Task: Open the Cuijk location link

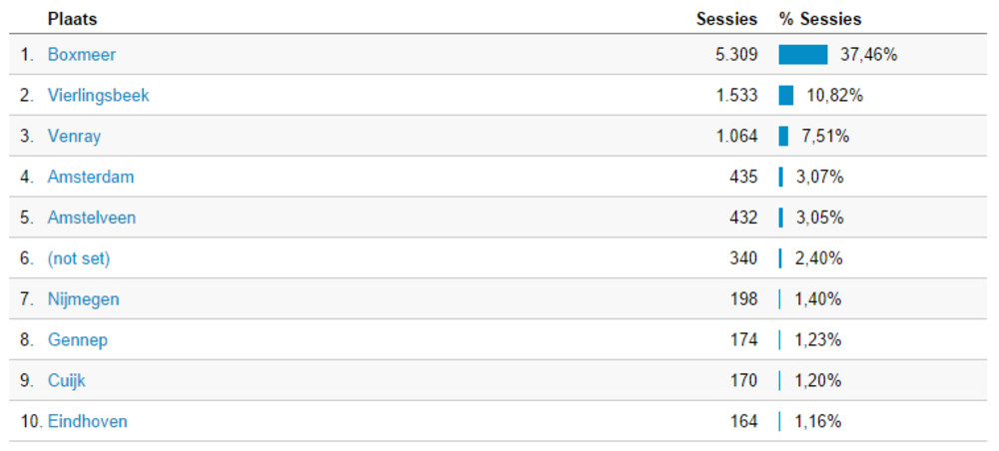Action: coord(66,380)
